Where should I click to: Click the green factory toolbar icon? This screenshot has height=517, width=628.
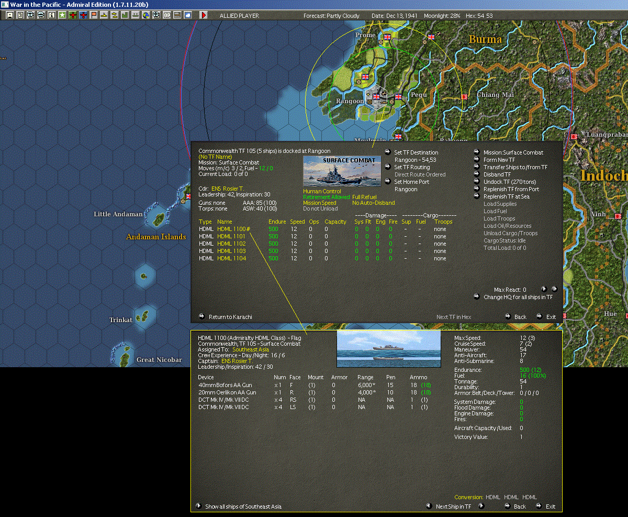click(125, 15)
